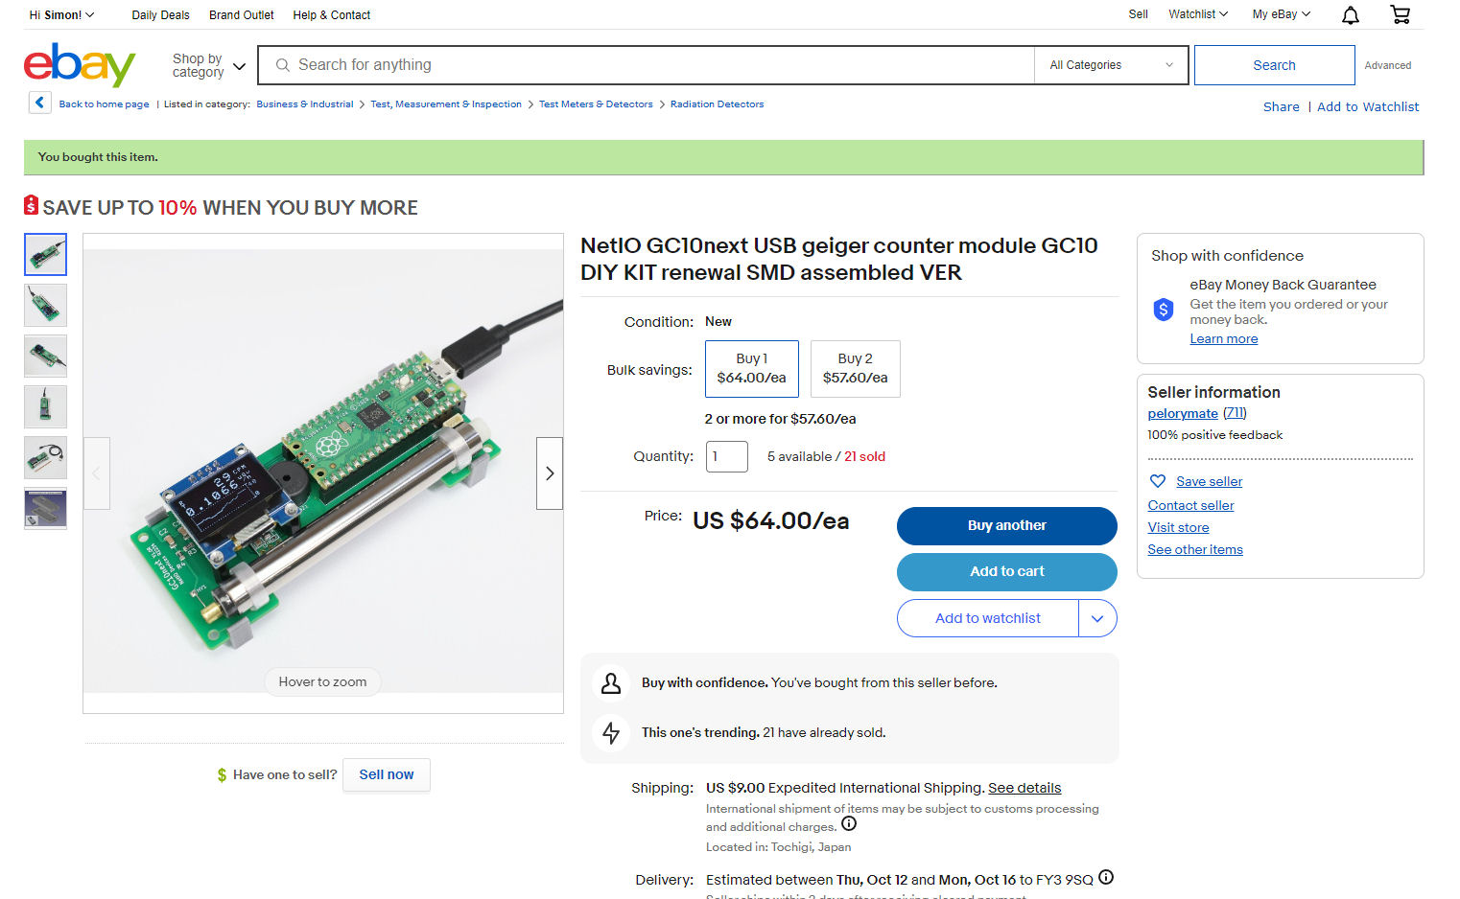Open the notifications bell icon
This screenshot has height=899, width=1460.
pos(1350,15)
